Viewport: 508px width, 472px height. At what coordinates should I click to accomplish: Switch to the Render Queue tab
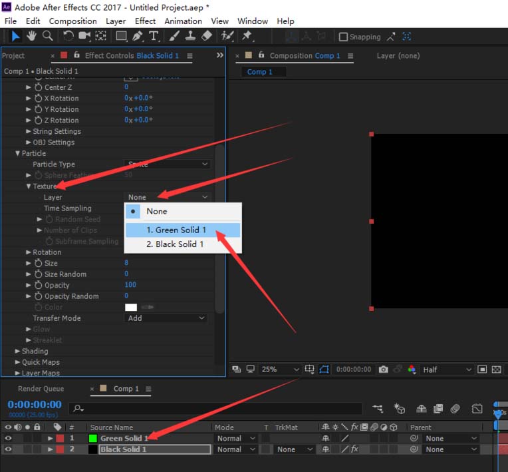point(41,389)
